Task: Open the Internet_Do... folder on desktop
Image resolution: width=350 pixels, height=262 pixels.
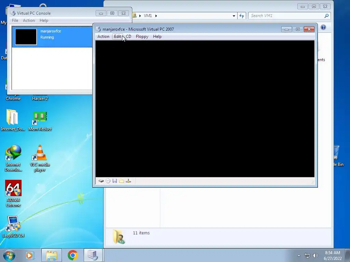Action: point(13,120)
